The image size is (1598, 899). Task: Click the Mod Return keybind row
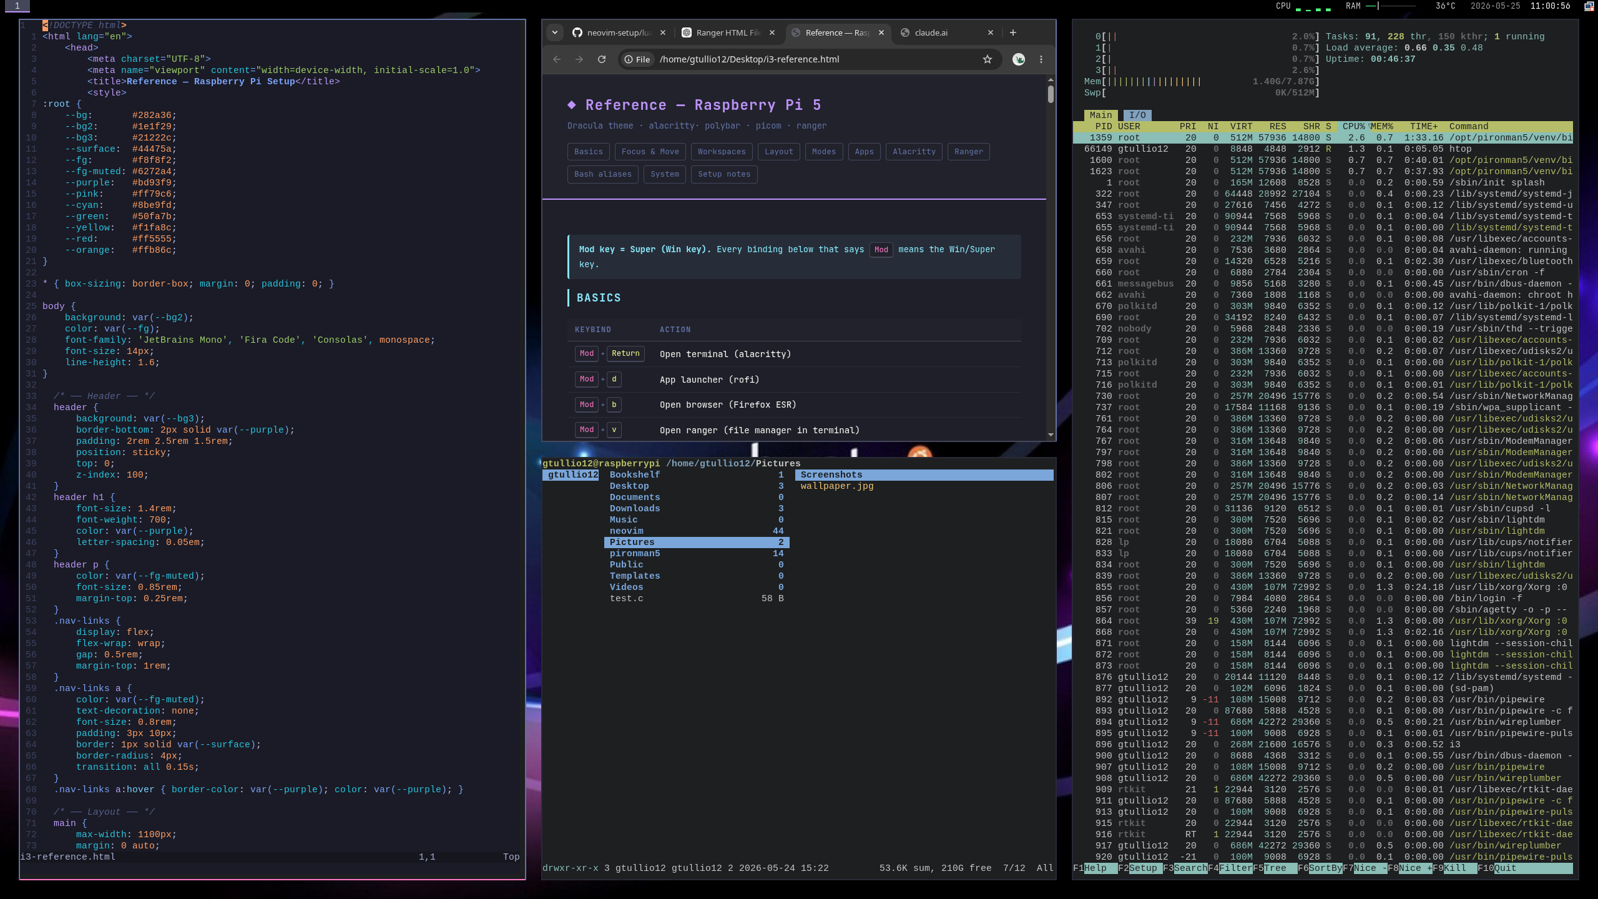[794, 354]
